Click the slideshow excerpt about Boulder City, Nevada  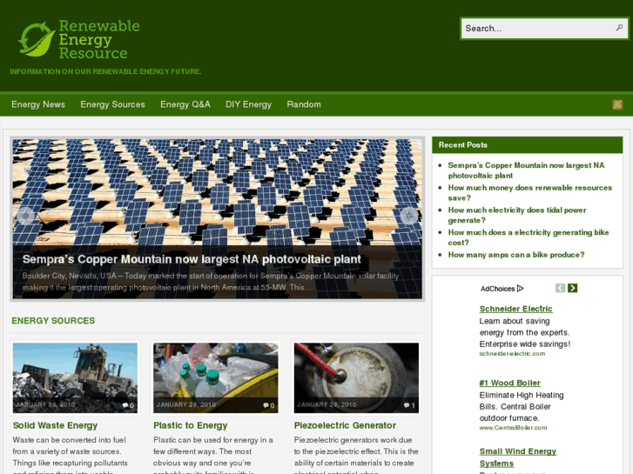(x=211, y=282)
